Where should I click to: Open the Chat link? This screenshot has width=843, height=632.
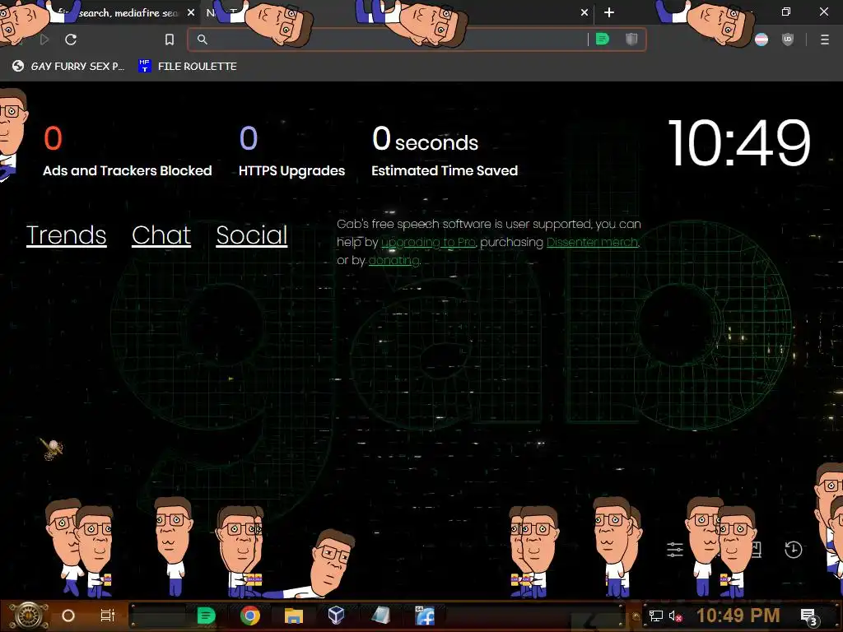(x=161, y=235)
